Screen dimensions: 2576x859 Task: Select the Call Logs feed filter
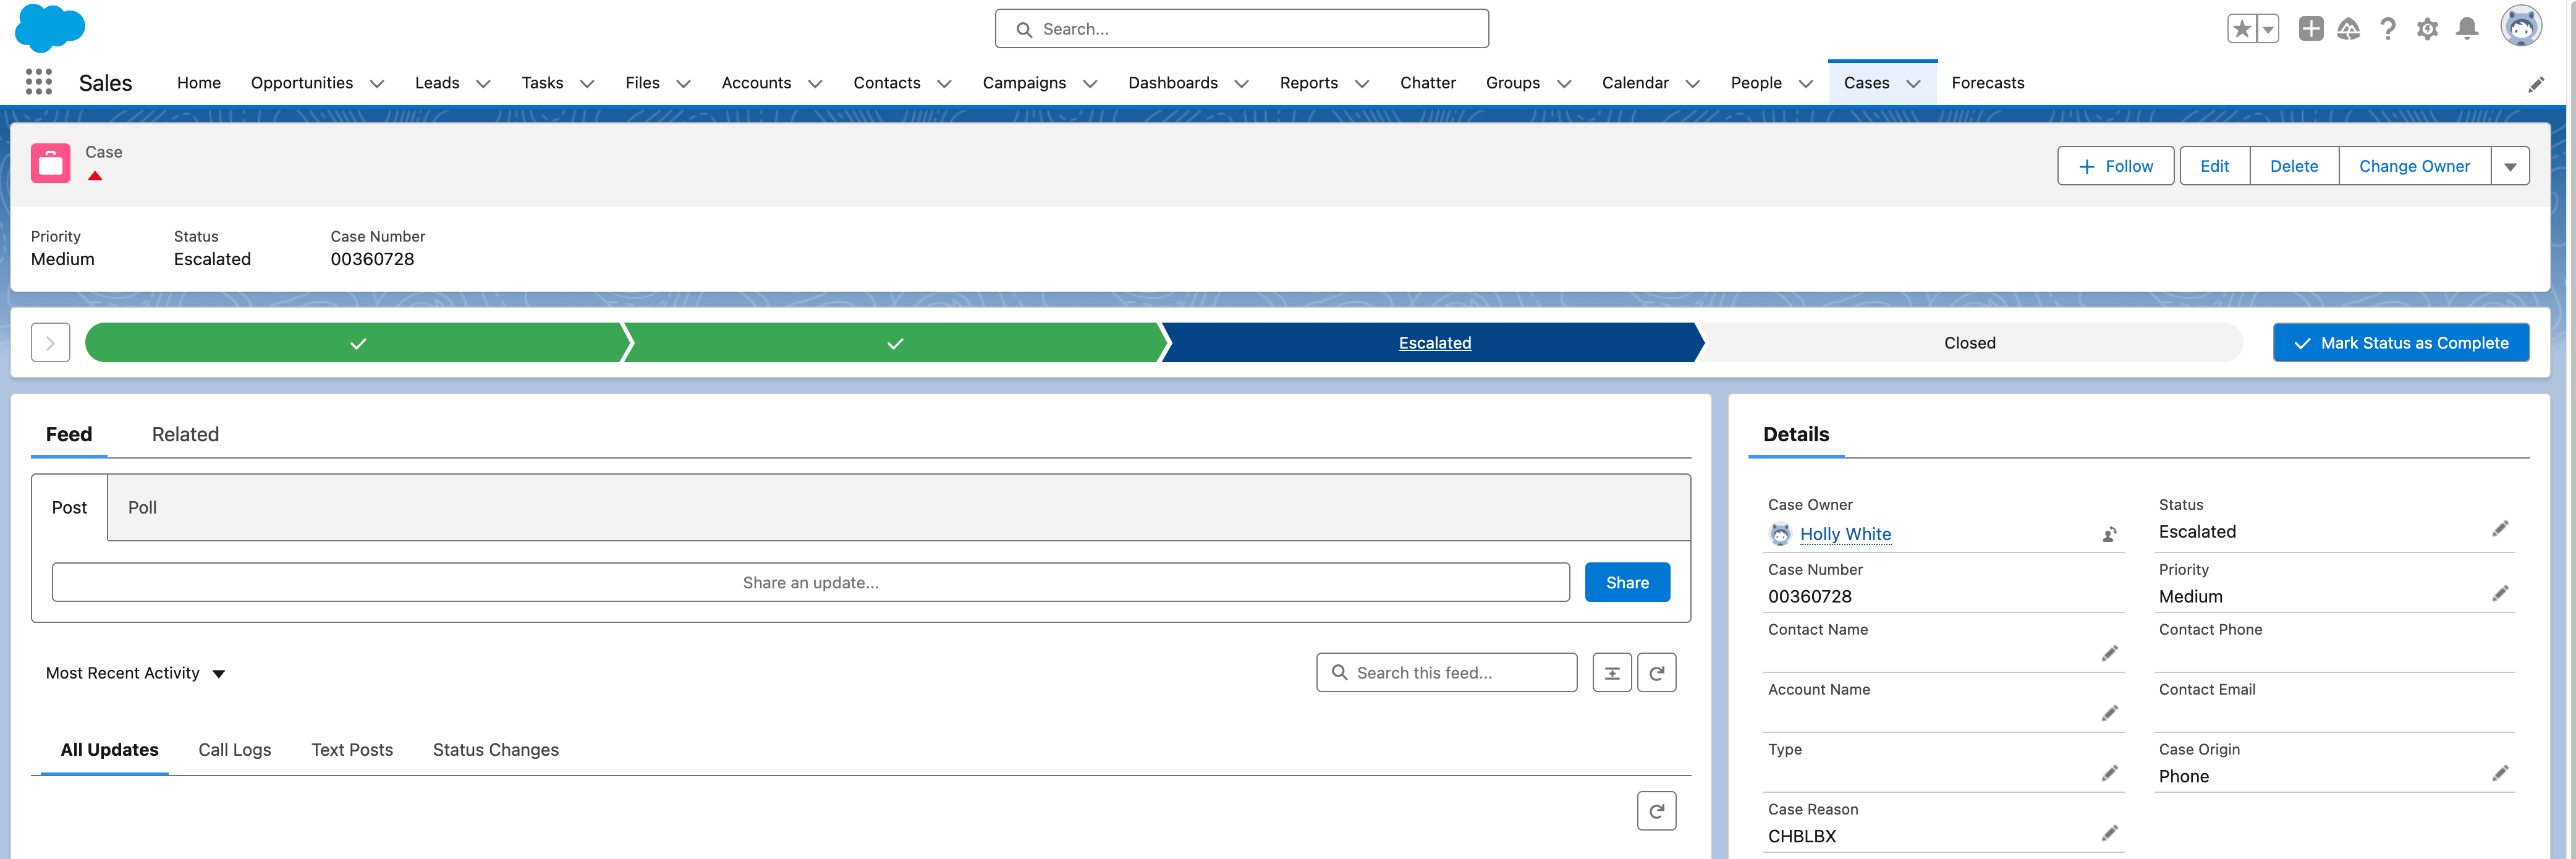[234, 750]
